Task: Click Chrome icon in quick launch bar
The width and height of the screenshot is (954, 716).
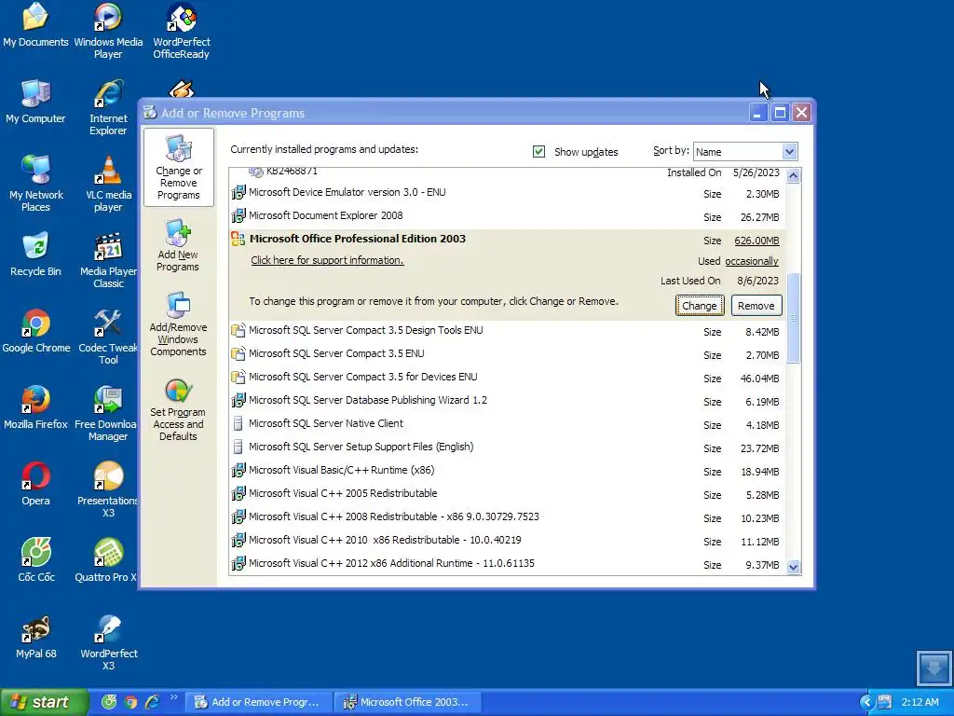Action: 130,702
